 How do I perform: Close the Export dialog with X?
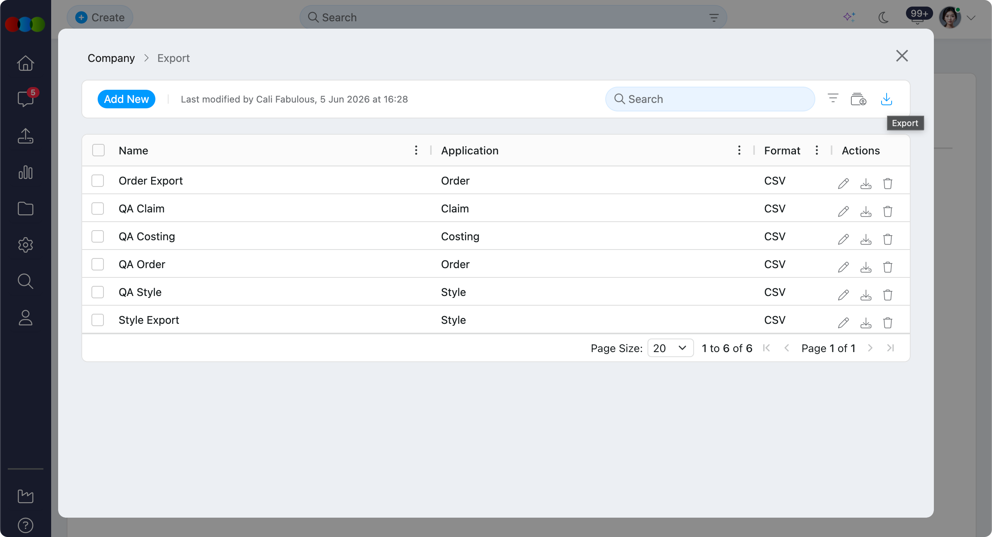(x=902, y=56)
